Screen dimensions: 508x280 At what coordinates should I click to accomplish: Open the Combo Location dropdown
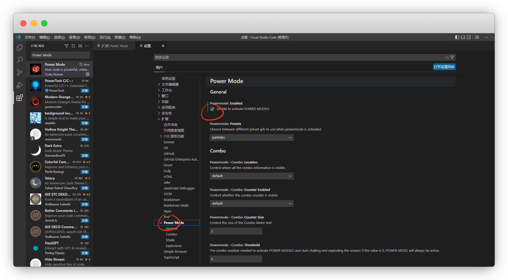(x=252, y=176)
